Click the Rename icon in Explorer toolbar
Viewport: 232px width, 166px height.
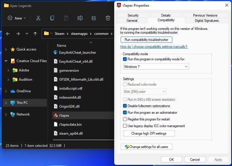coord(80,18)
